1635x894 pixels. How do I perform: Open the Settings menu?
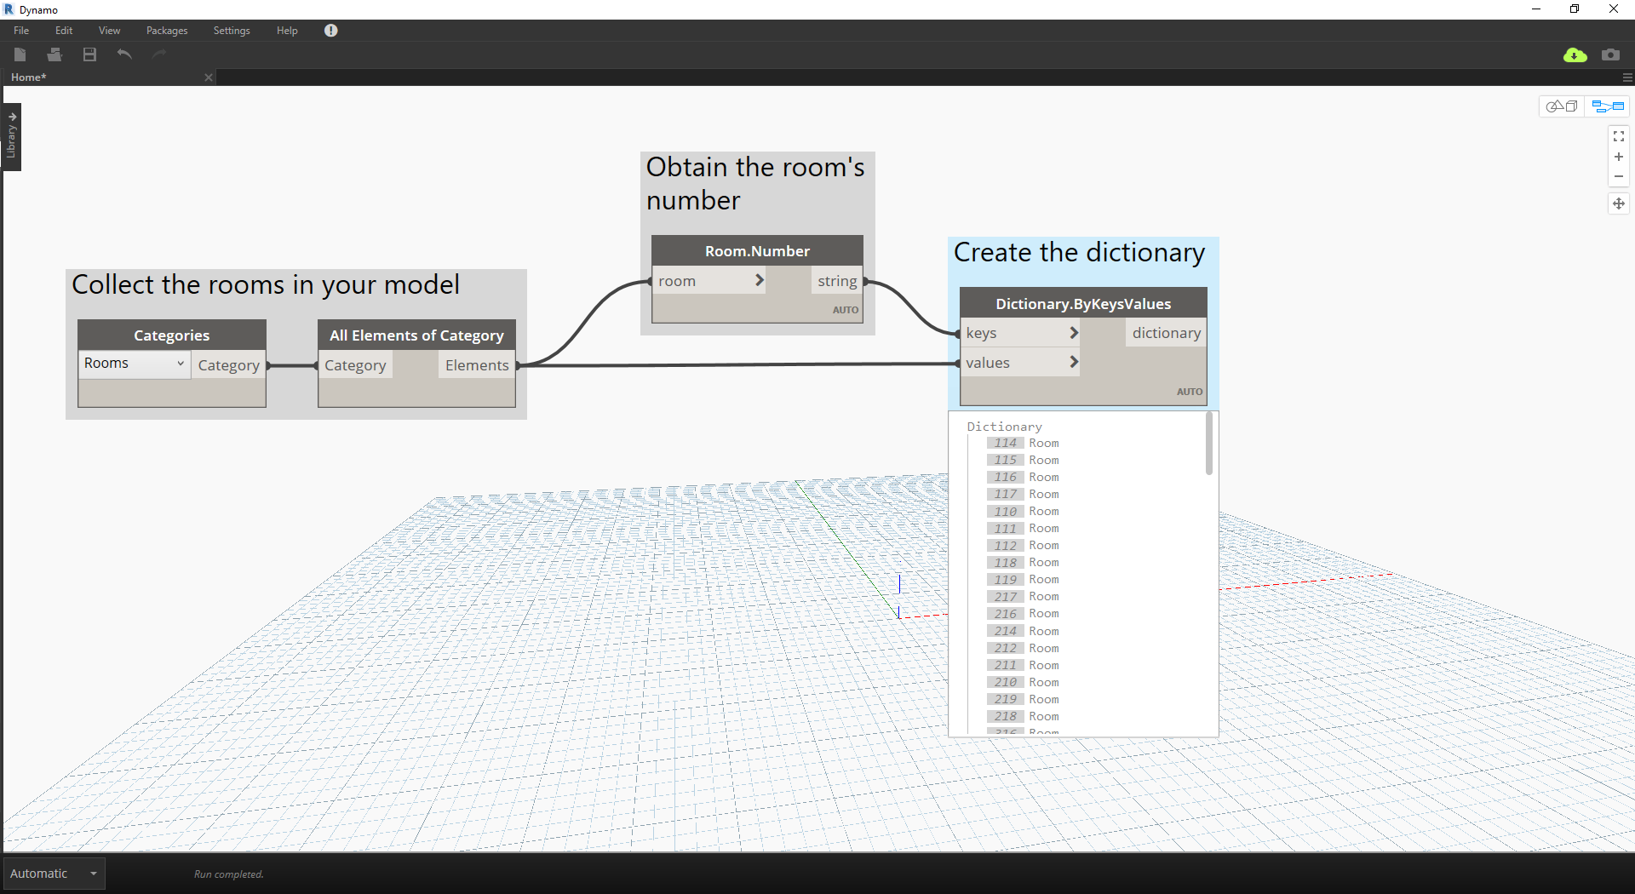(x=232, y=31)
